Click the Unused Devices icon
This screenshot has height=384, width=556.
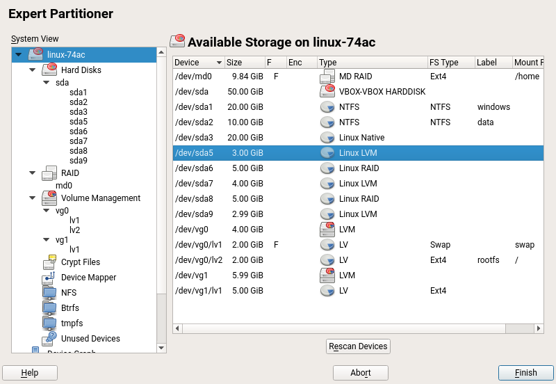(x=49, y=339)
